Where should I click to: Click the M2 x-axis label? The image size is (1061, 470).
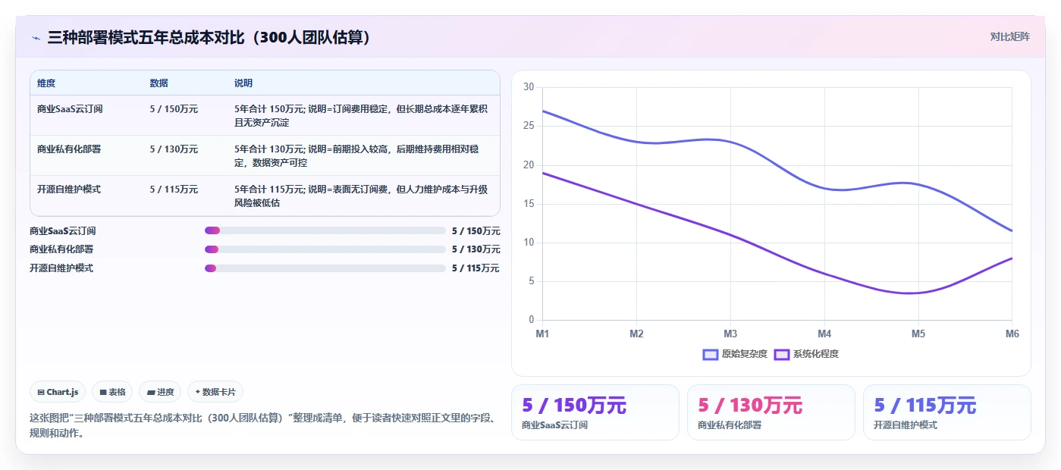point(636,334)
